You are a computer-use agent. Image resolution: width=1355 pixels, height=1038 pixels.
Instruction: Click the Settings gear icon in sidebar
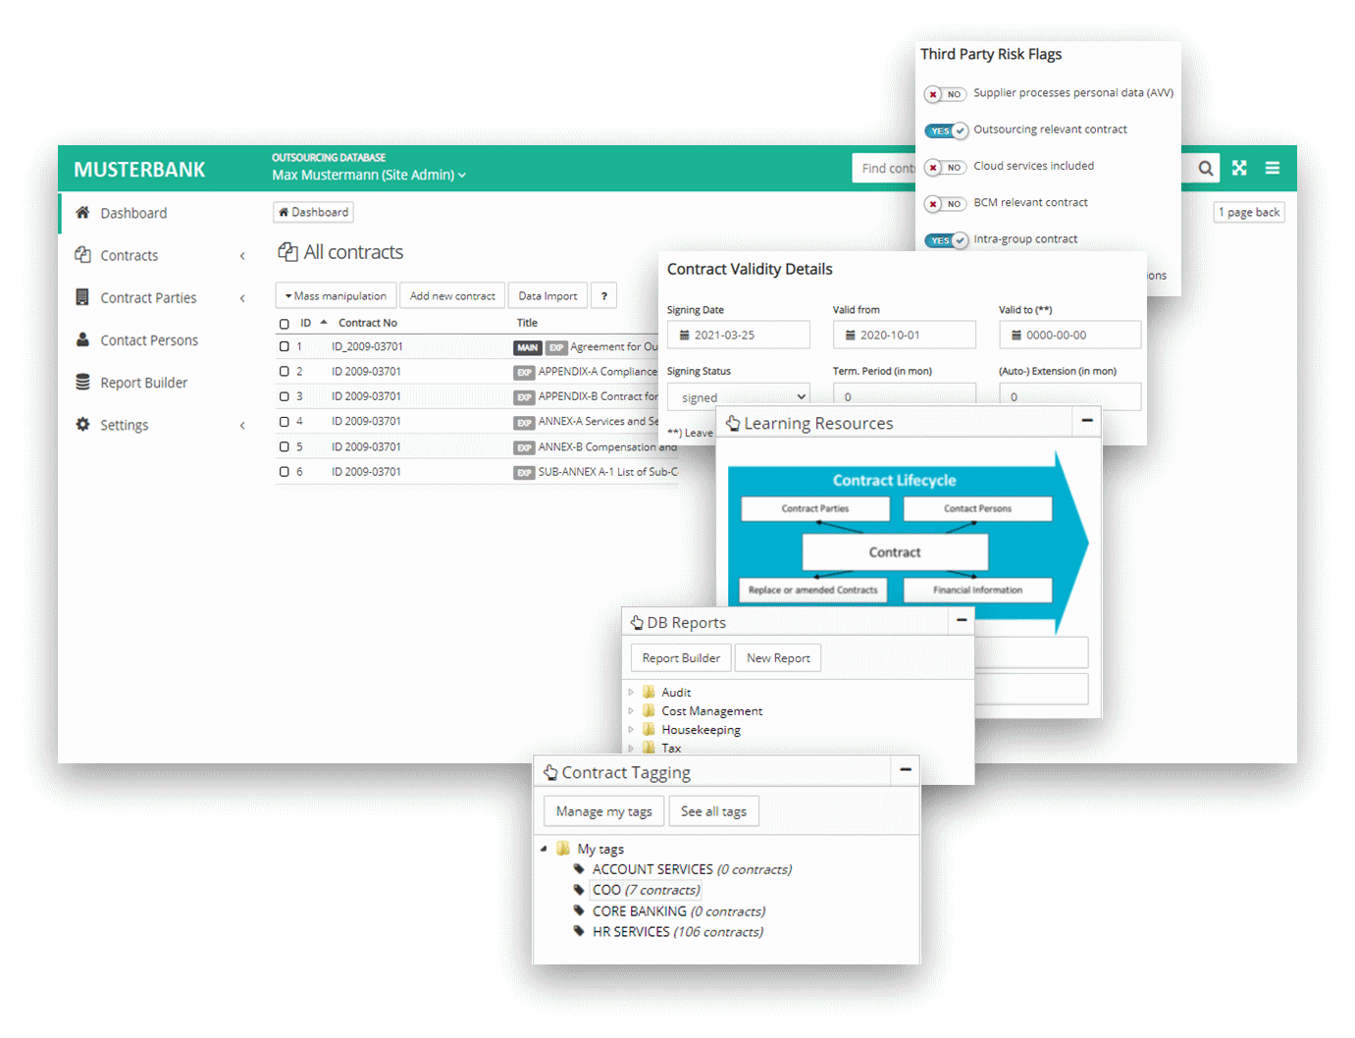click(x=82, y=424)
